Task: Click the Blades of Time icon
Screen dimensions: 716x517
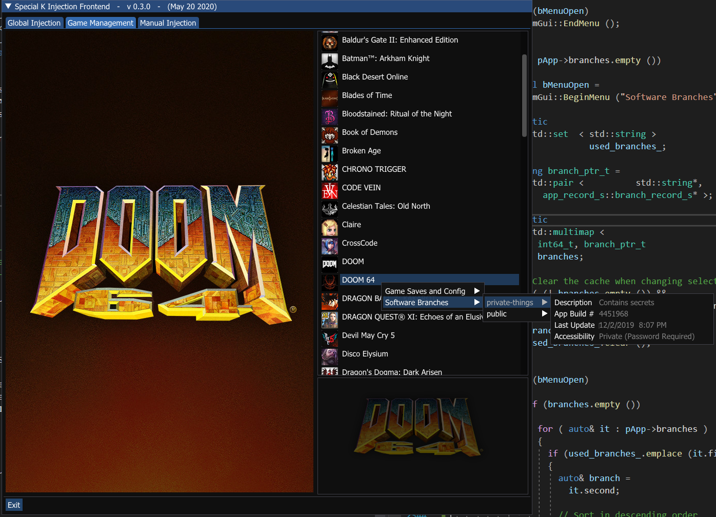Action: coord(329,98)
